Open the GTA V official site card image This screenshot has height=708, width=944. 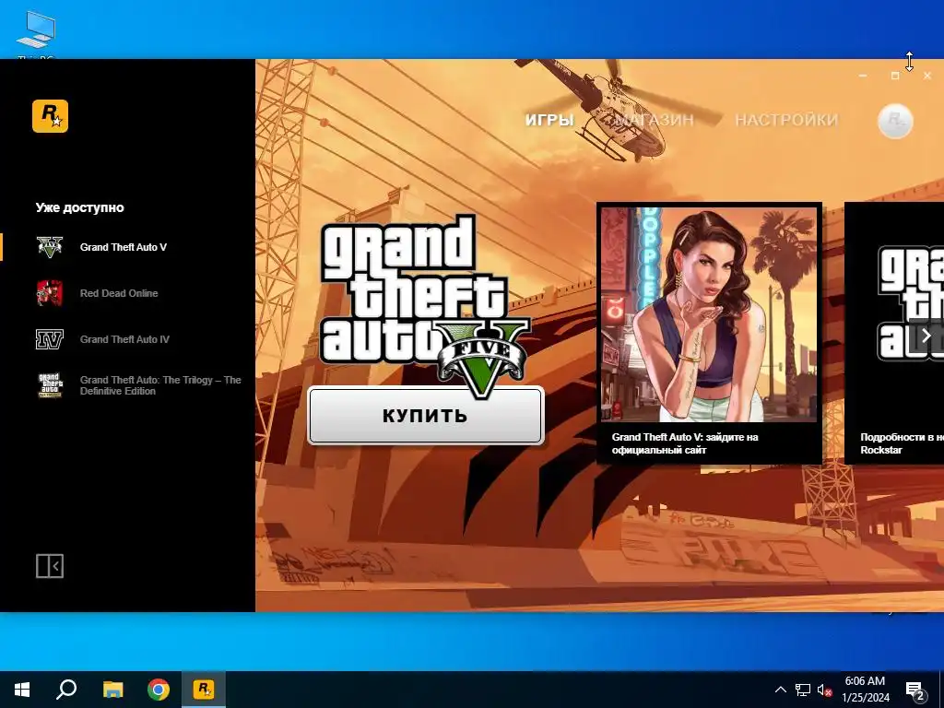coord(709,314)
